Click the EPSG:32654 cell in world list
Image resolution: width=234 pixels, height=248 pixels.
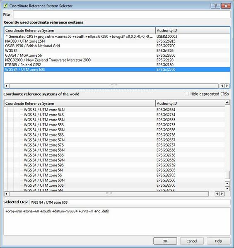[166, 110]
